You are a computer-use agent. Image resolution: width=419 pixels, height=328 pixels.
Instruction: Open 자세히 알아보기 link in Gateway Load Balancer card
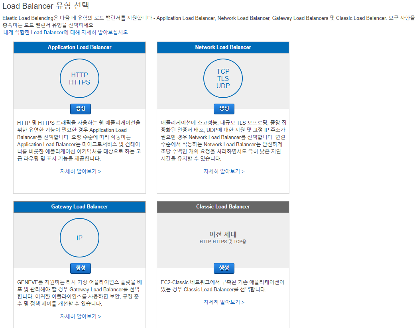(x=81, y=316)
